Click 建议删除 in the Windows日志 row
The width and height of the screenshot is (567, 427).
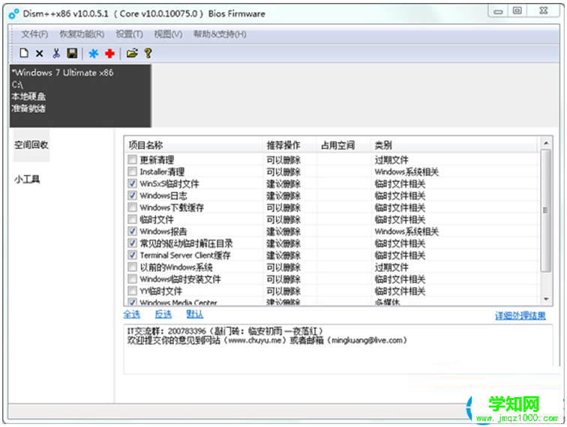(x=283, y=196)
